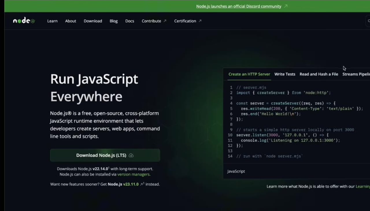Click the code line 'import { createServer }'
The height and width of the screenshot is (211, 370).
(x=283, y=93)
